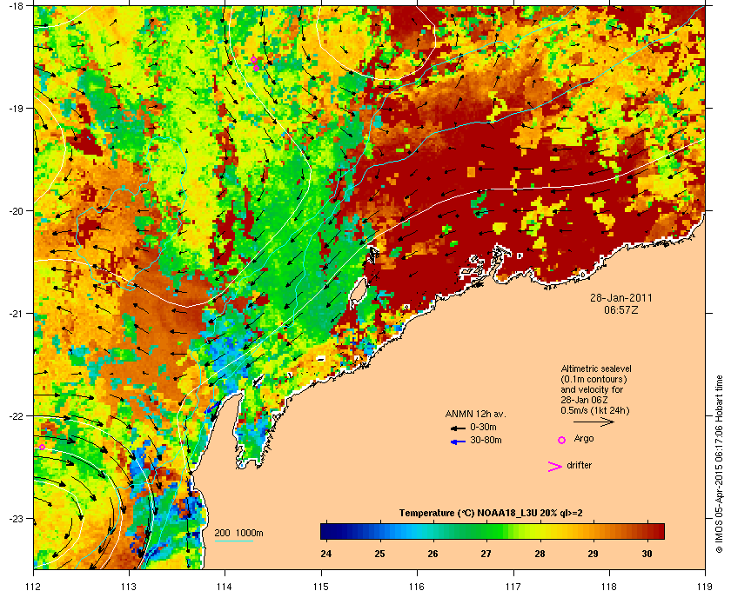
Task: Click the '-20' latitude axis label
Action: click(x=16, y=210)
